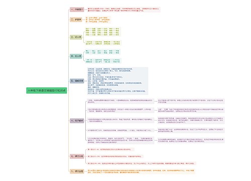Image resolution: width=251 pixels, height=181 pixels.
Task: Select the four-character idiom synonym node of 近义词
Action: 103,43
